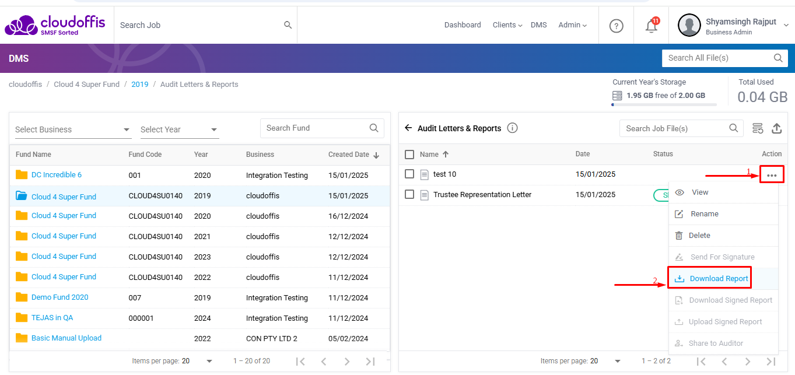Click the TEJAS in QA folder icon
Image resolution: width=795 pixels, height=375 pixels.
pos(22,317)
